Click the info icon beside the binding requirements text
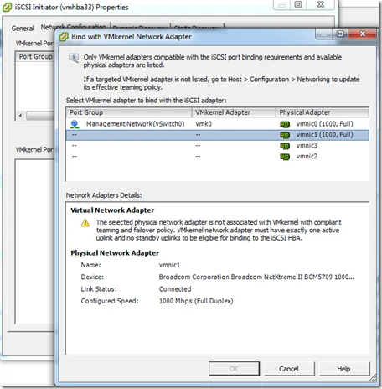The image size is (382, 389). (x=74, y=58)
